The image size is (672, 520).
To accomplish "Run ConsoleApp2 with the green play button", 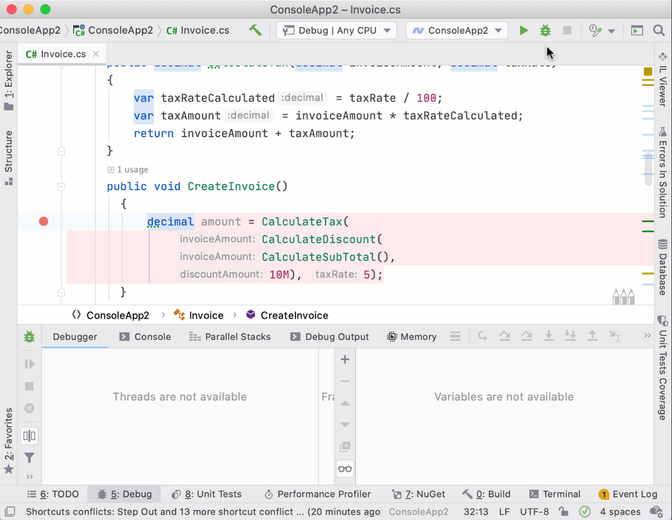I will pyautogui.click(x=524, y=30).
